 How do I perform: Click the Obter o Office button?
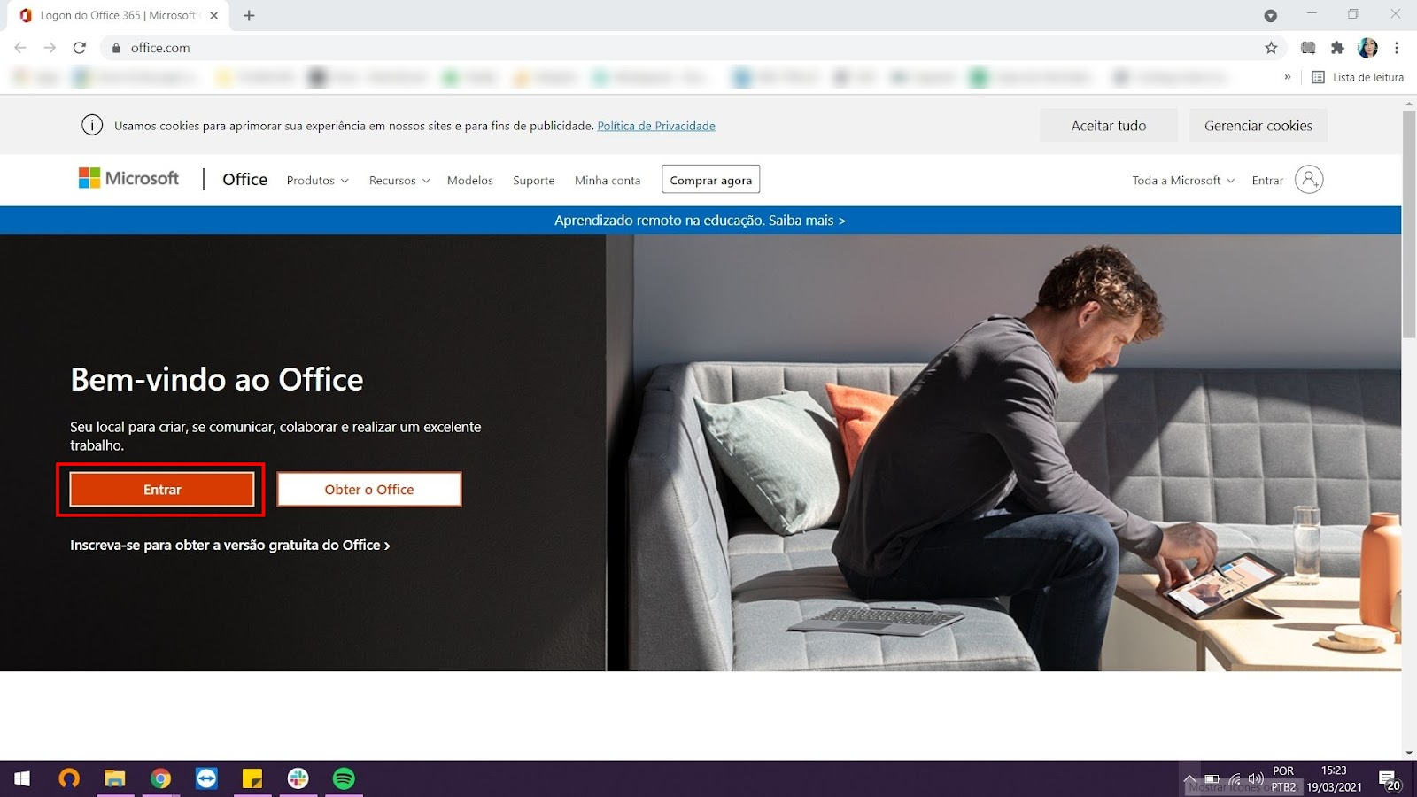pyautogui.click(x=369, y=490)
